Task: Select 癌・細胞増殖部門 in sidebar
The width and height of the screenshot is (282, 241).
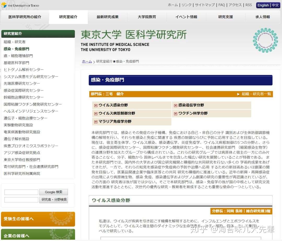Action: pyautogui.click(x=18, y=56)
